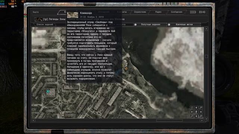The height and width of the screenshot is (134, 239).
Task: Click the cyan marker on the building
Action: pos(48,92)
